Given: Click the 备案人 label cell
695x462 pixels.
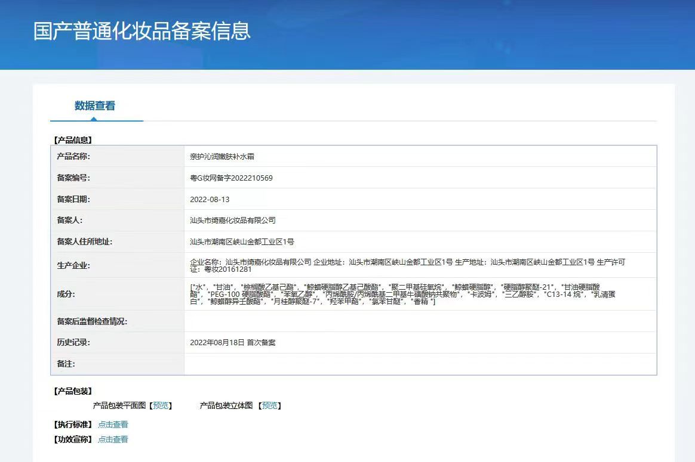Looking at the screenshot, I should 118,220.
